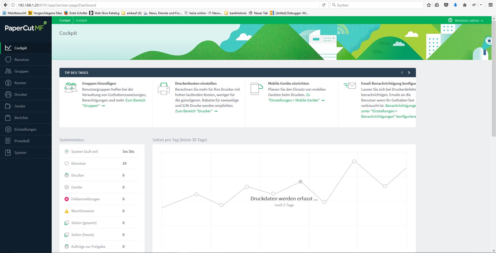Click the highest data point on the chart
This screenshot has height=253, width=496.
click(354, 161)
